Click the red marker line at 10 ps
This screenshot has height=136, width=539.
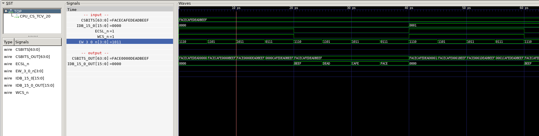[x=236, y=72]
